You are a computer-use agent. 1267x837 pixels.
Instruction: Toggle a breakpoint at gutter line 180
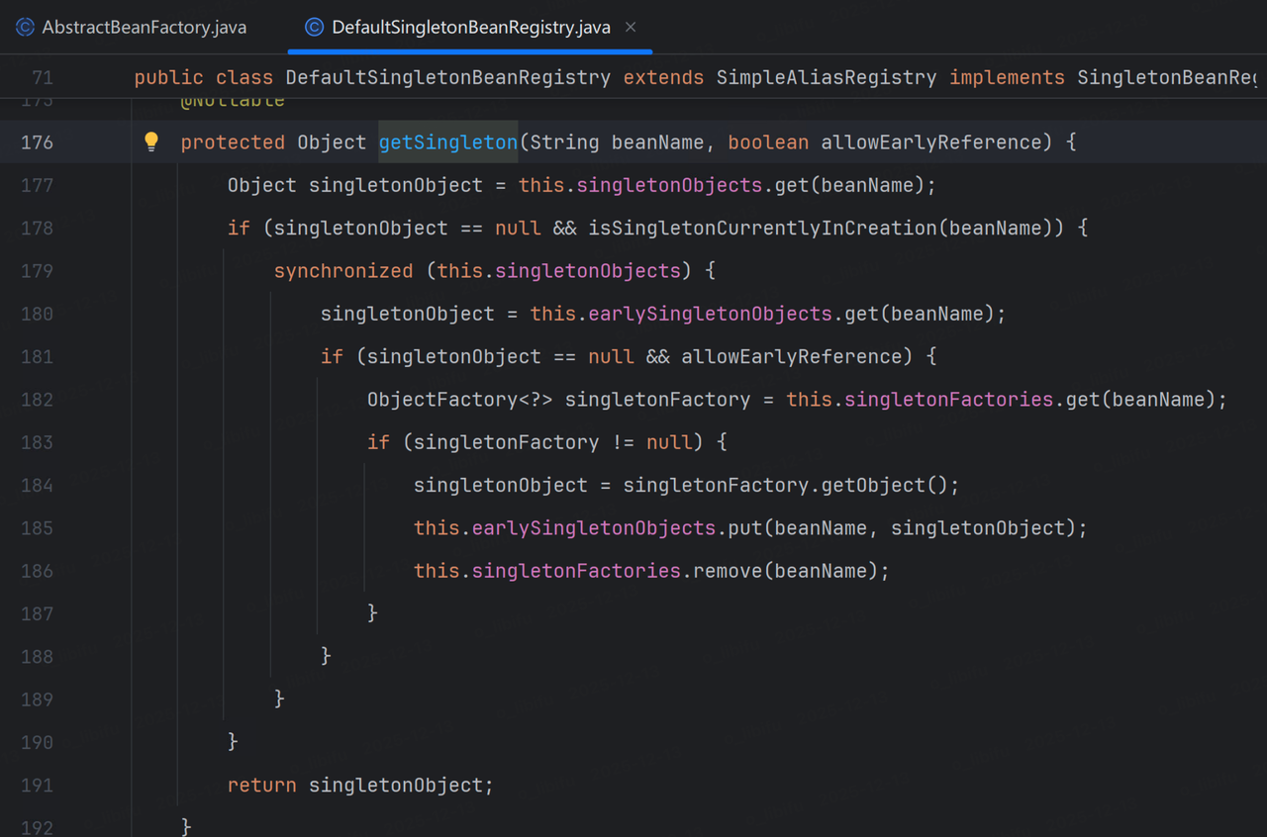point(37,314)
